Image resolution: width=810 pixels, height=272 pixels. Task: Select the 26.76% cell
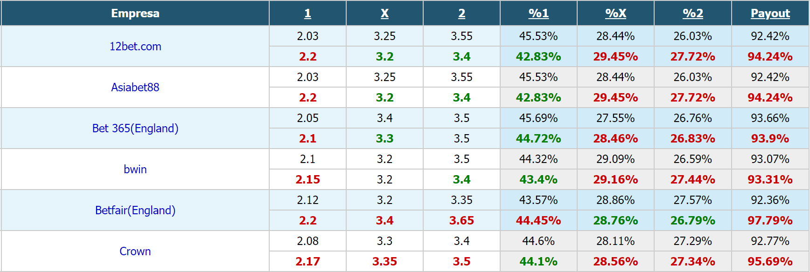point(693,118)
